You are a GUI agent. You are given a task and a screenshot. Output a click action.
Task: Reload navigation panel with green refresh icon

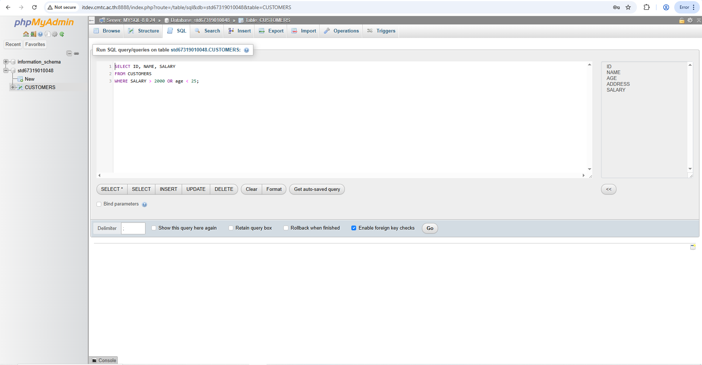tap(62, 34)
